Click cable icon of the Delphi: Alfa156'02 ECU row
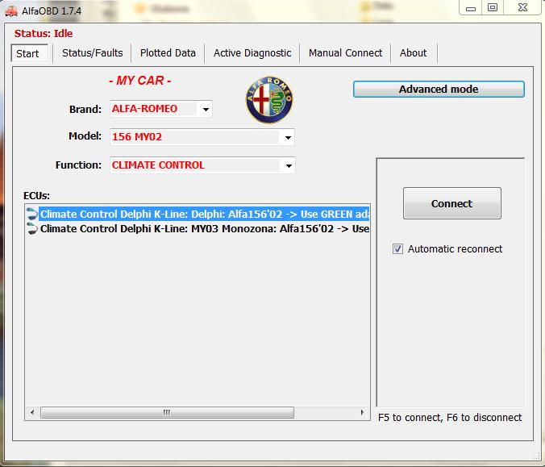The width and height of the screenshot is (545, 467). pos(32,214)
